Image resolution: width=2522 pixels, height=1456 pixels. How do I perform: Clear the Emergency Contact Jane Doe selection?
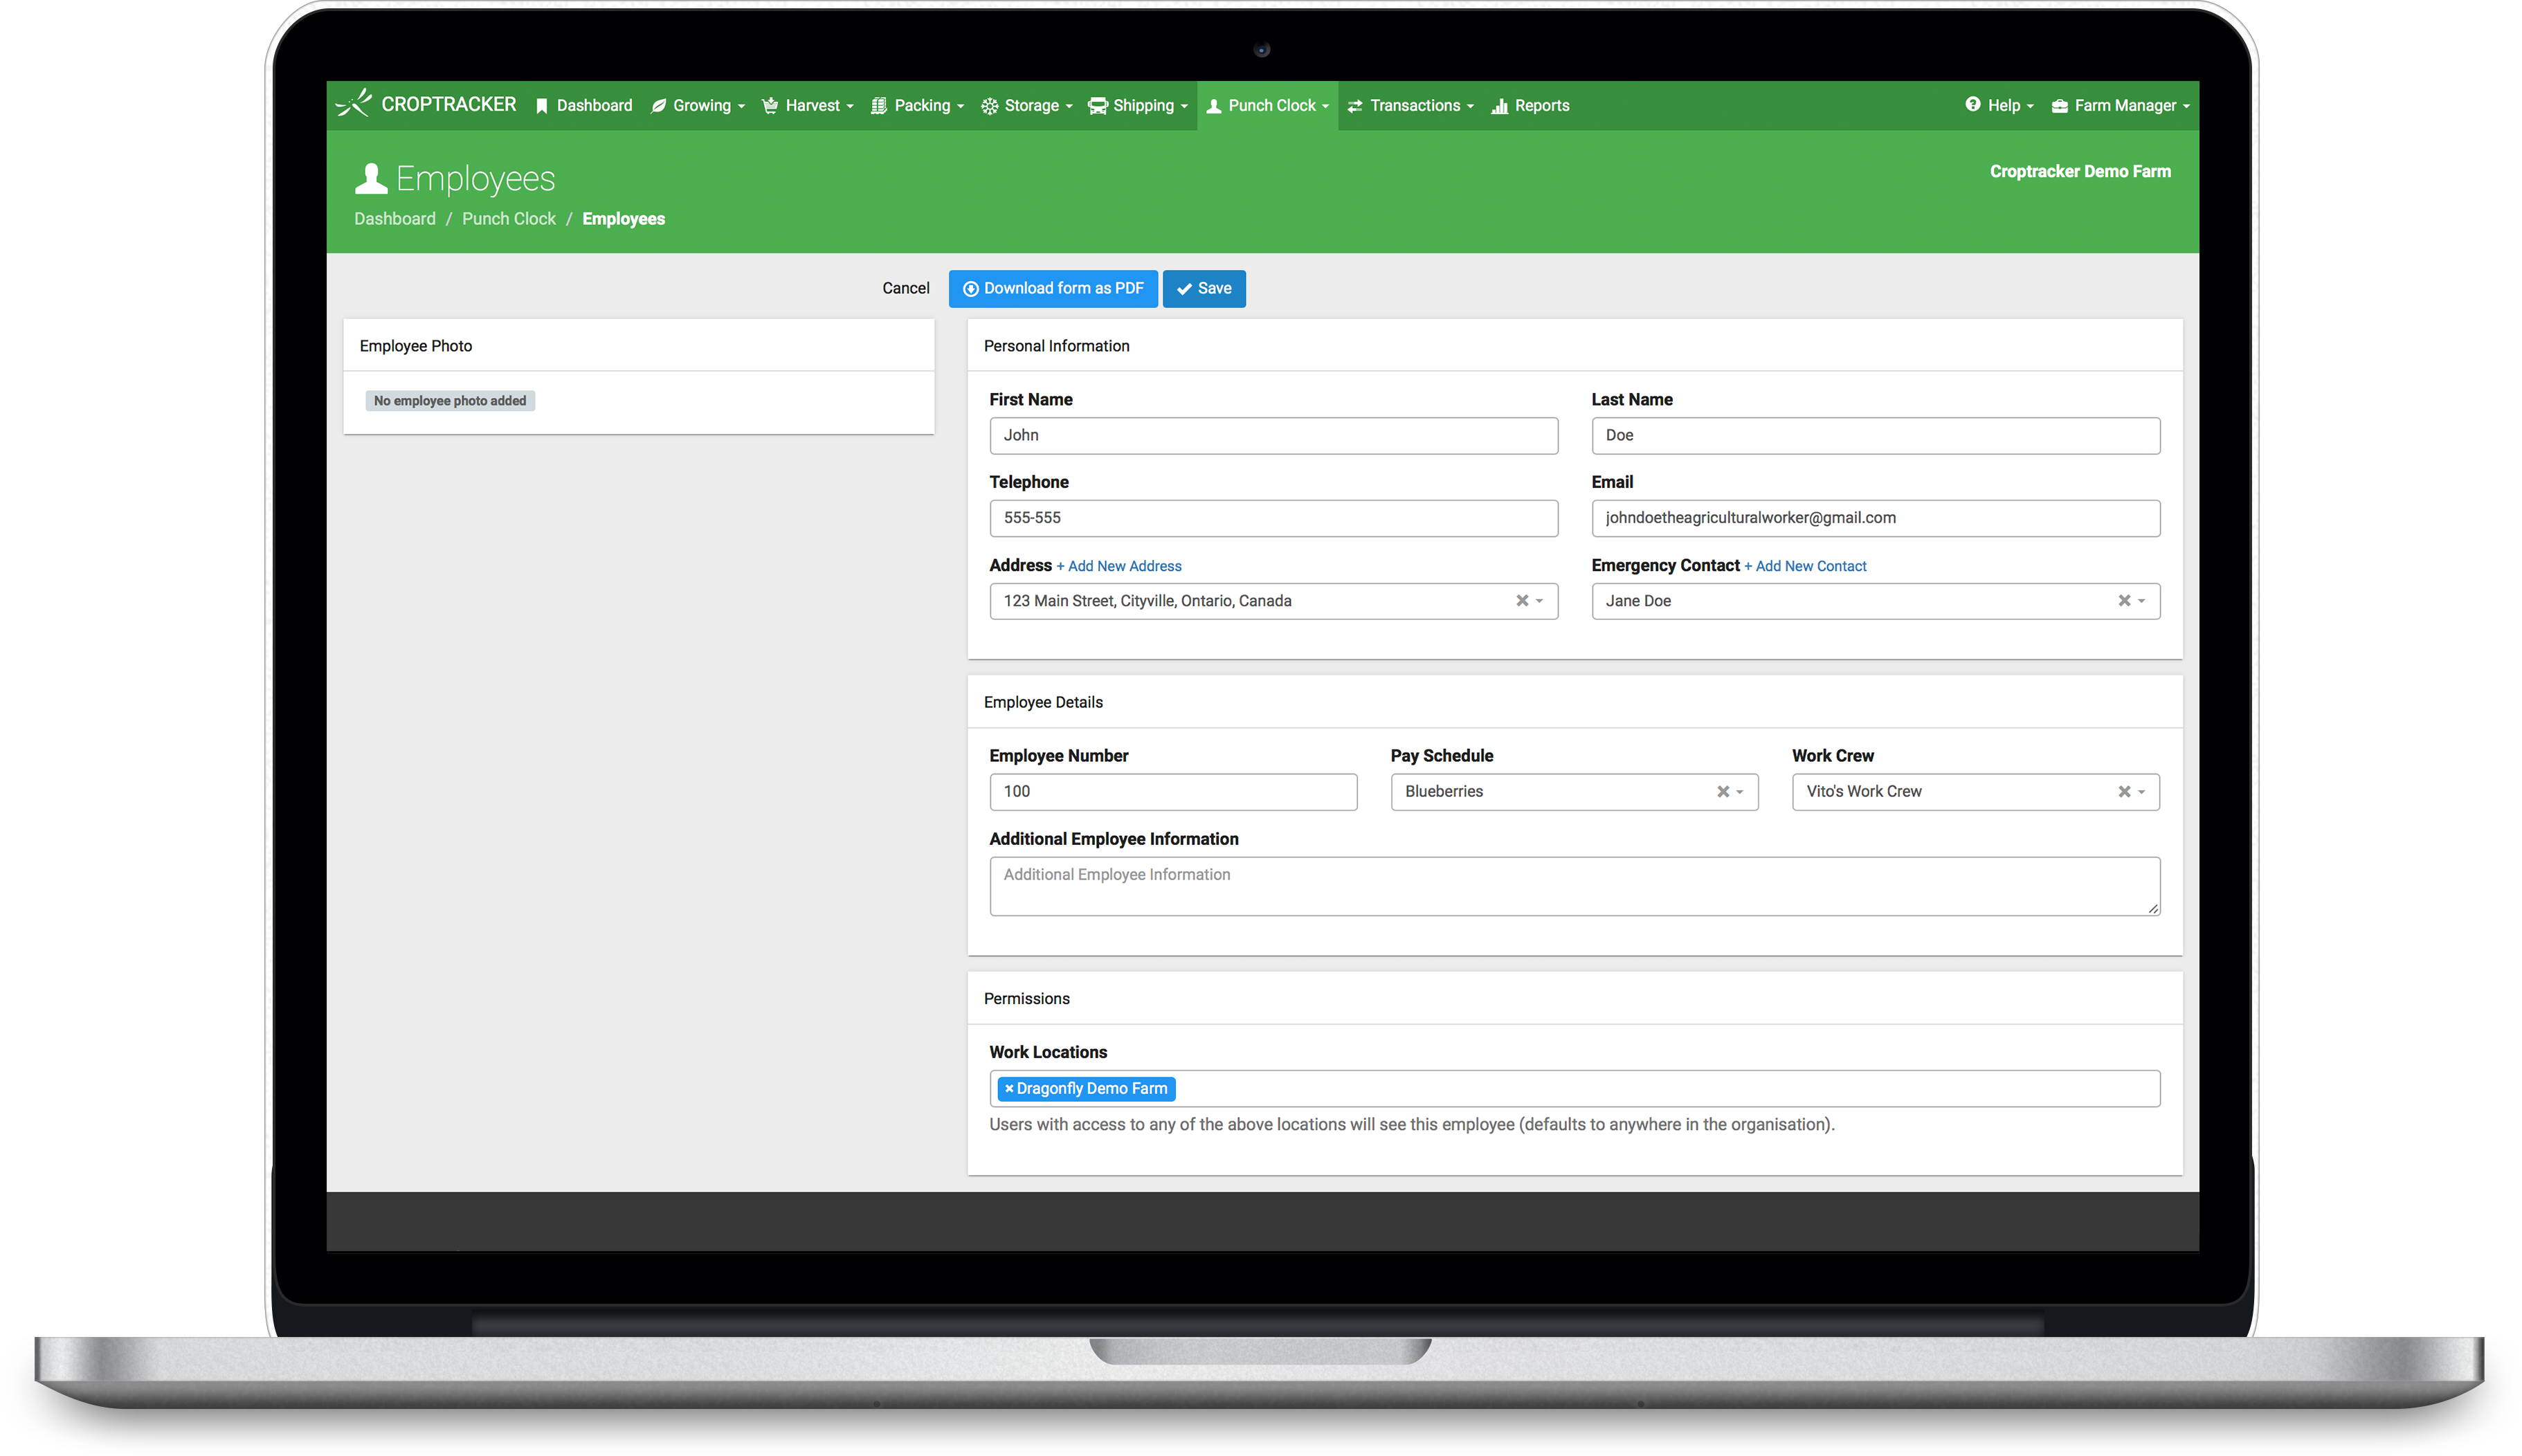[x=2124, y=601]
